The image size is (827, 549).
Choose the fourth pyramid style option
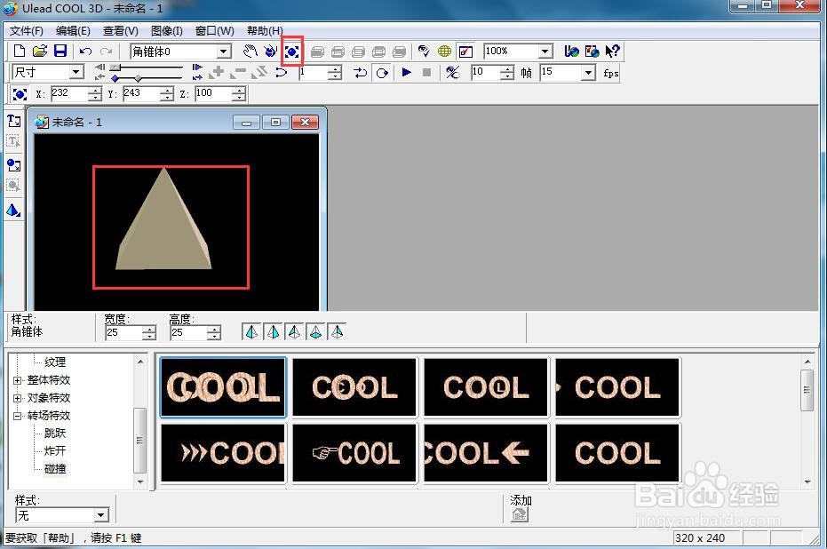click(315, 331)
